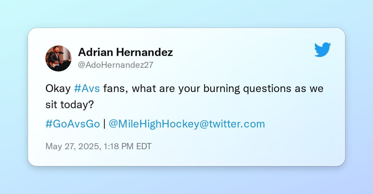
Task: Click the display name Adrian Hernandez
Action: (x=126, y=52)
